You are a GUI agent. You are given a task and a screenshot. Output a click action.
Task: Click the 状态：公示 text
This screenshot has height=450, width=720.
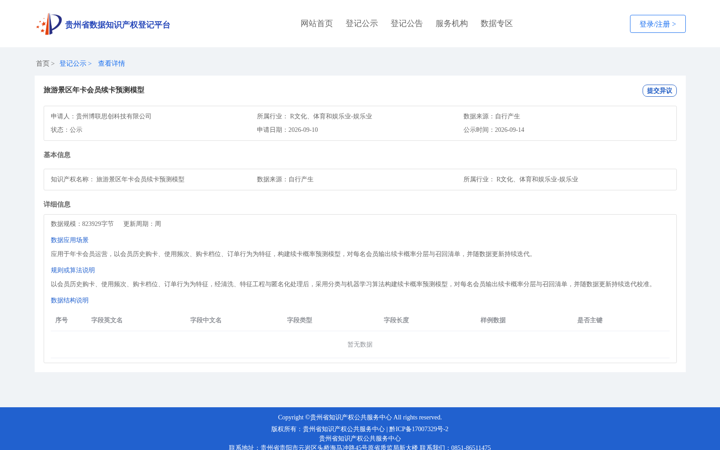pos(67,130)
